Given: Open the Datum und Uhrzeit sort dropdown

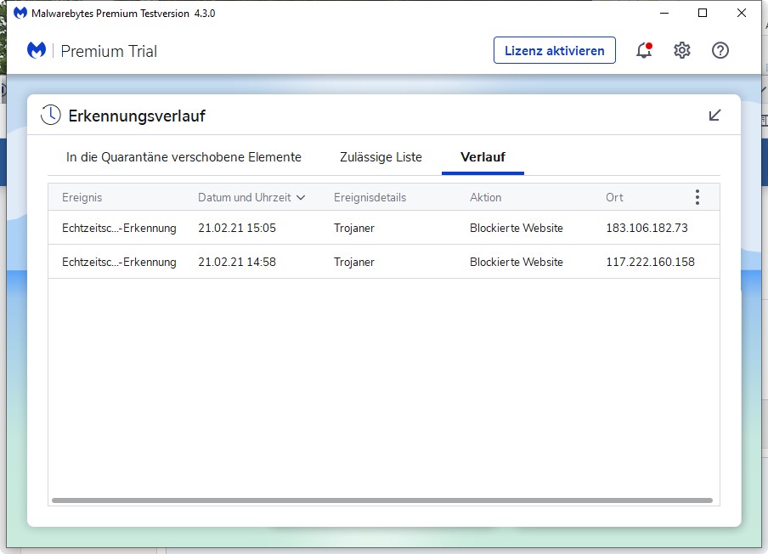Looking at the screenshot, I should pyautogui.click(x=301, y=196).
